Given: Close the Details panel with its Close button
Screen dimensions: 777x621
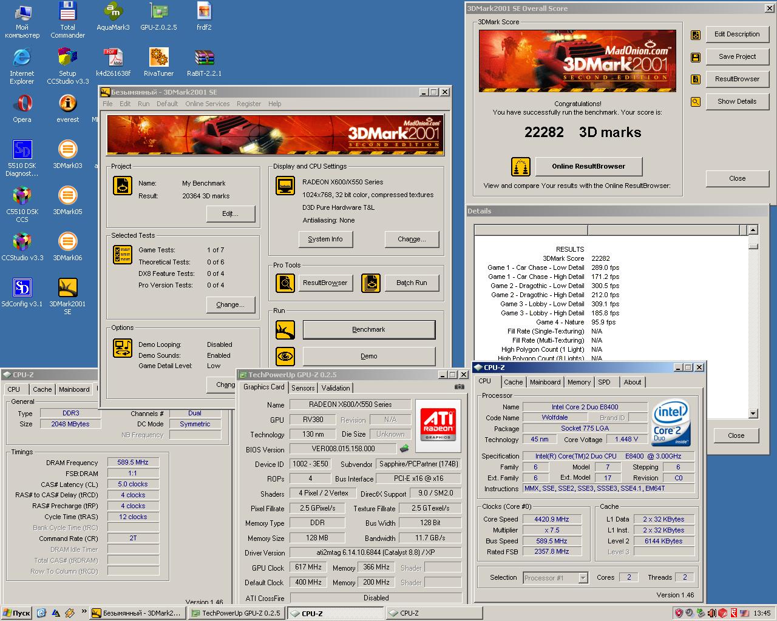Looking at the screenshot, I should [x=736, y=435].
